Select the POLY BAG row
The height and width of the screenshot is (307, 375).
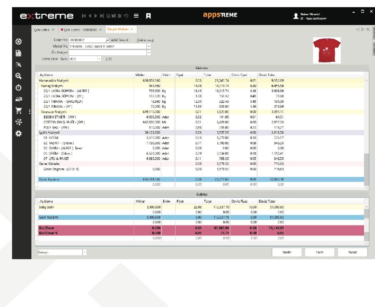pyautogui.click(x=201, y=127)
